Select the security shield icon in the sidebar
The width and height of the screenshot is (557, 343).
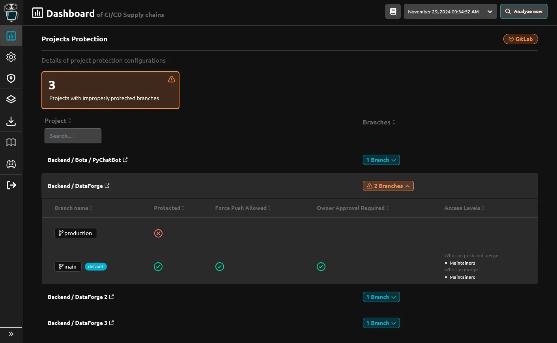coord(11,78)
